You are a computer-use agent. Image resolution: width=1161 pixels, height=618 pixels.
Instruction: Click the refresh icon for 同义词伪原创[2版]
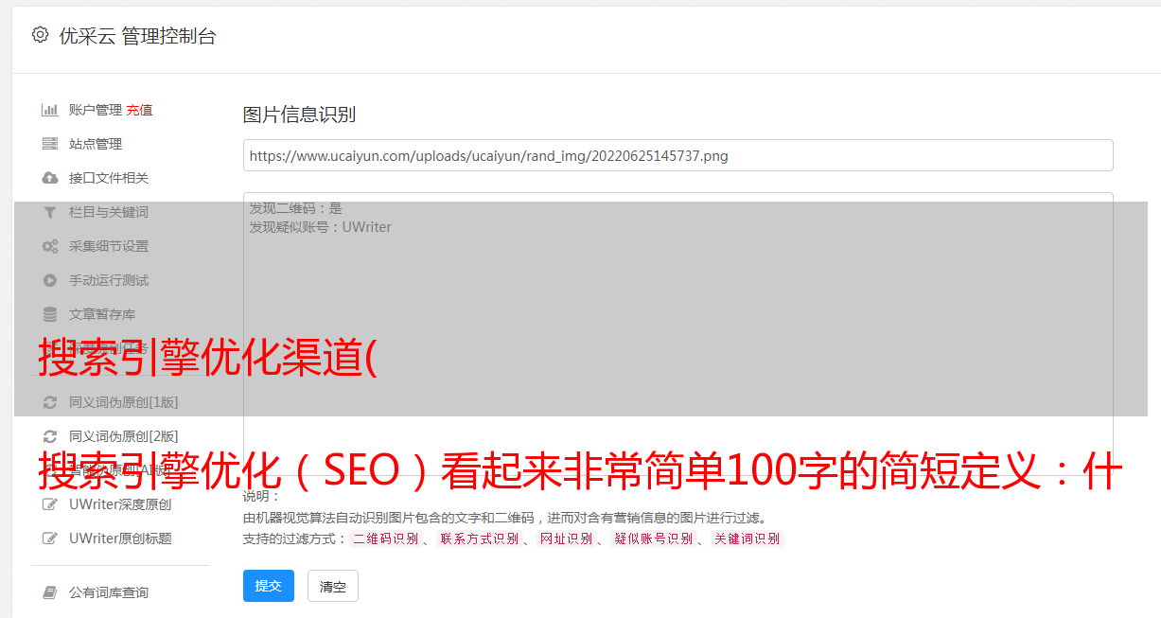50,436
